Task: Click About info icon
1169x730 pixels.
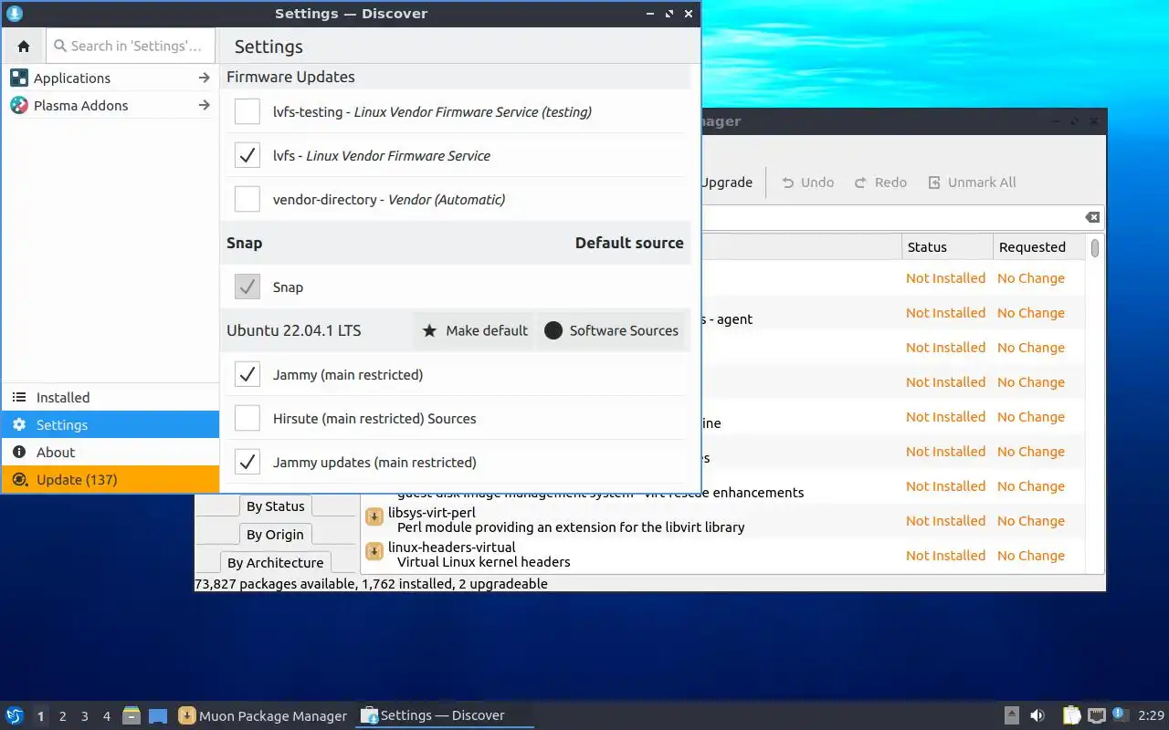Action: click(19, 453)
